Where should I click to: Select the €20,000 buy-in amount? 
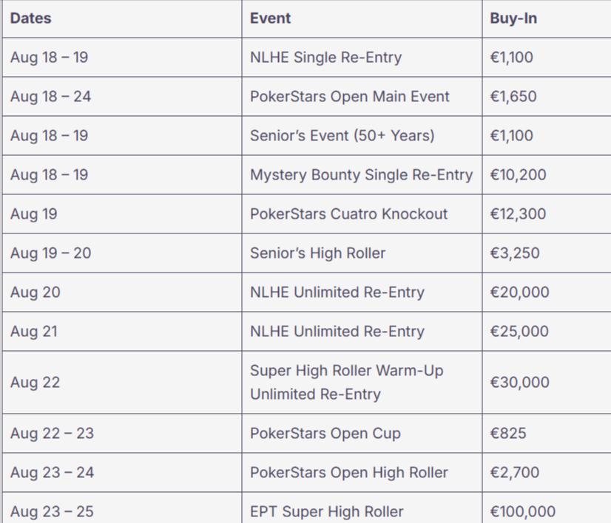pyautogui.click(x=519, y=293)
